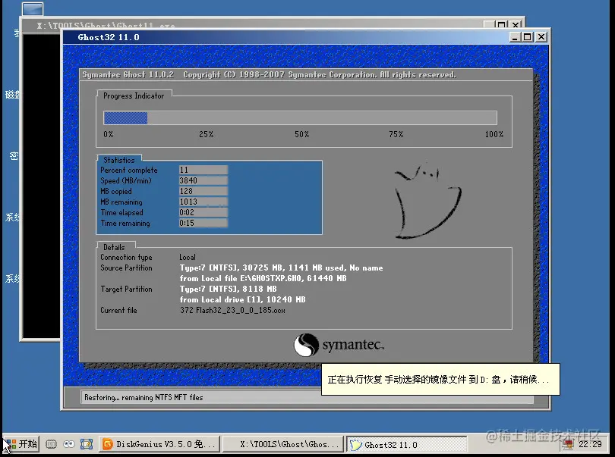The image size is (615, 457).
Task: Click the 0% progress marker label
Action: click(x=109, y=134)
